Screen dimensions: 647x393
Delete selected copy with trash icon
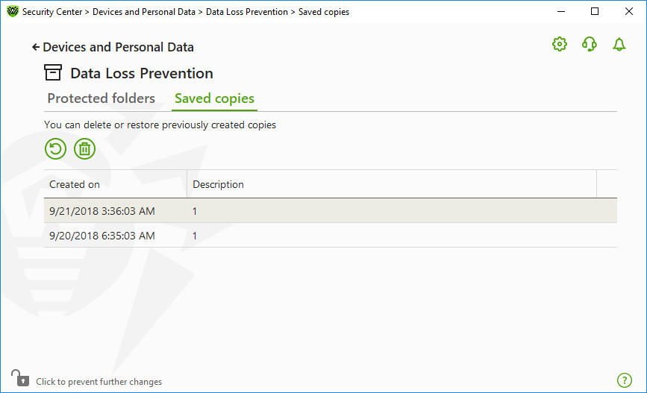[x=84, y=149]
